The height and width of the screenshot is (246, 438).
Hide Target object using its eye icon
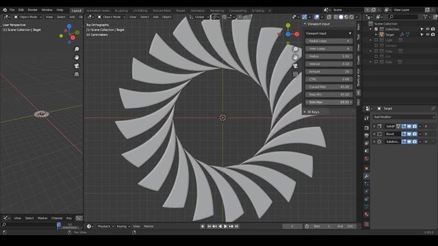427,35
